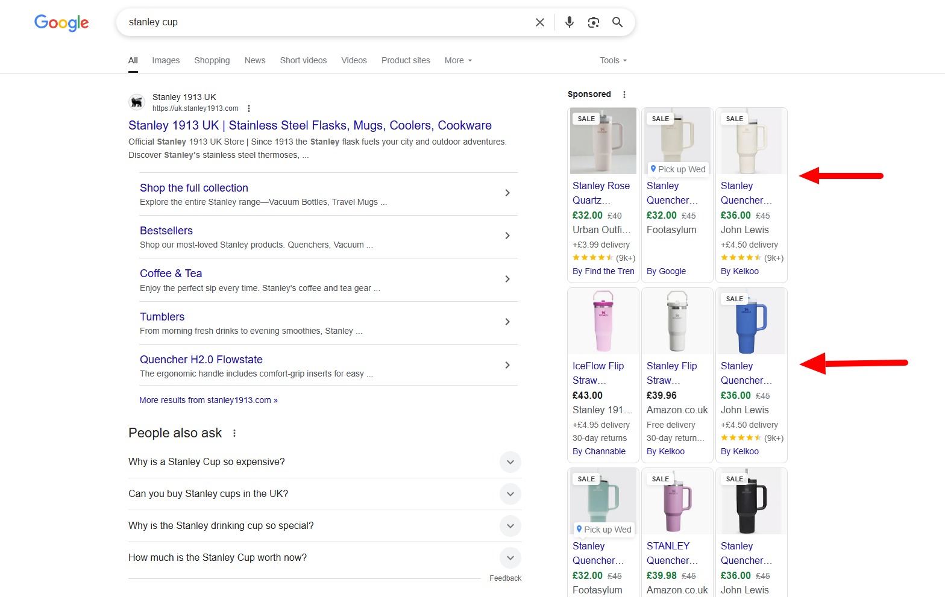Click By Kelkoo under Amazon.co.uk Flip Straw
Image resolution: width=945 pixels, height=597 pixels.
(x=665, y=452)
